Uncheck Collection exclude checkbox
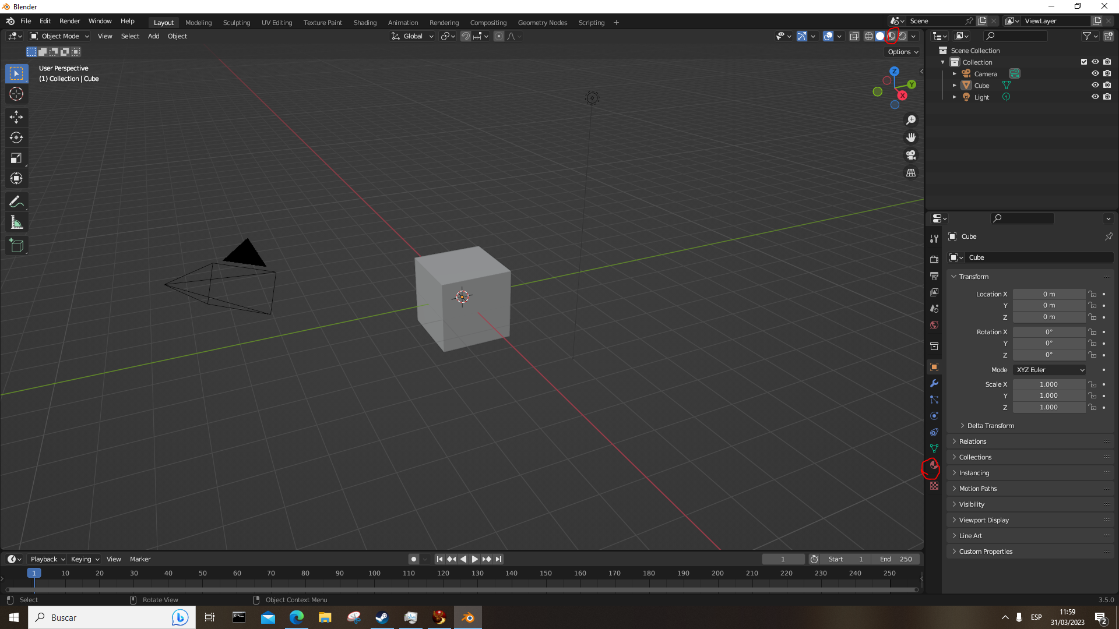This screenshot has height=629, width=1119. pyautogui.click(x=1083, y=62)
